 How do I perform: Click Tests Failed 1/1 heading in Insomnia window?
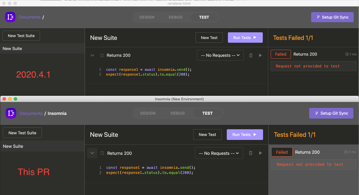[x=295, y=135]
